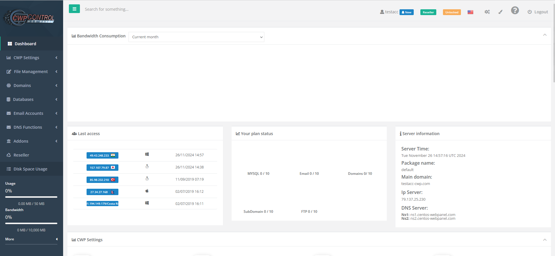
Task: Open the paintbrush theme icon
Action: [x=500, y=12]
